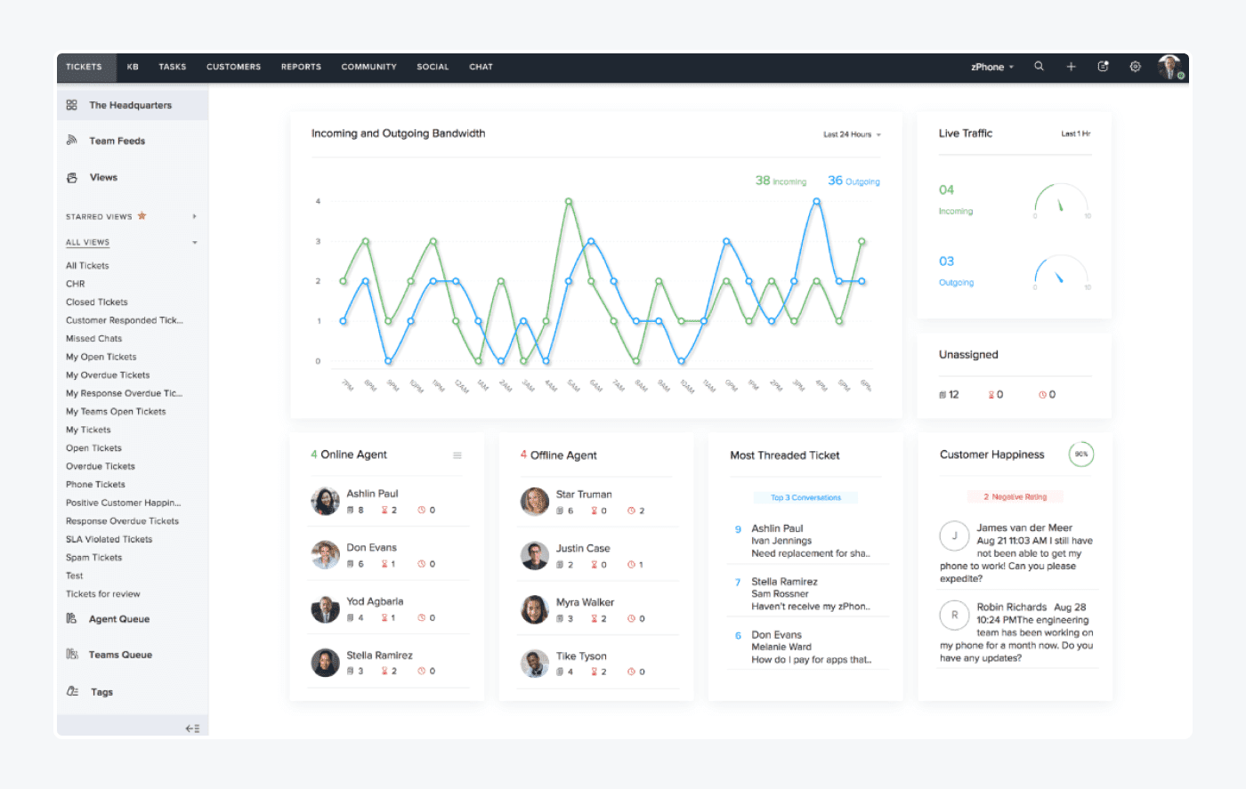The image size is (1246, 789).
Task: Select Stella Ramirez online agent name
Action: point(379,656)
